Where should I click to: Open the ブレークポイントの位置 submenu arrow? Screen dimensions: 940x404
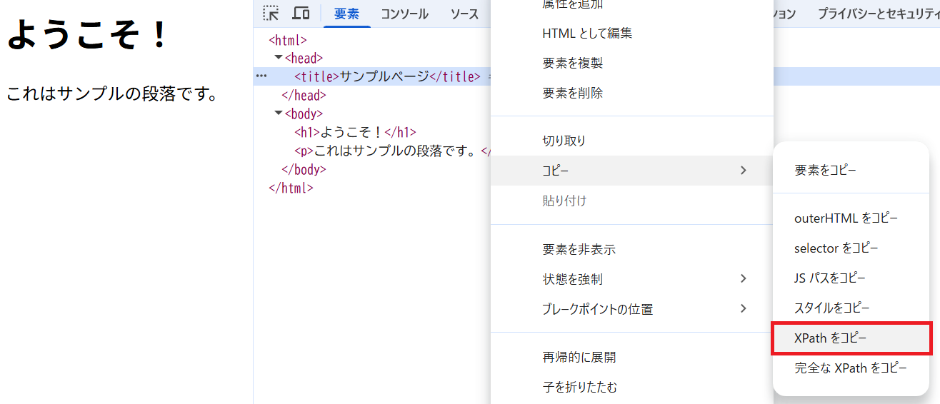(743, 309)
